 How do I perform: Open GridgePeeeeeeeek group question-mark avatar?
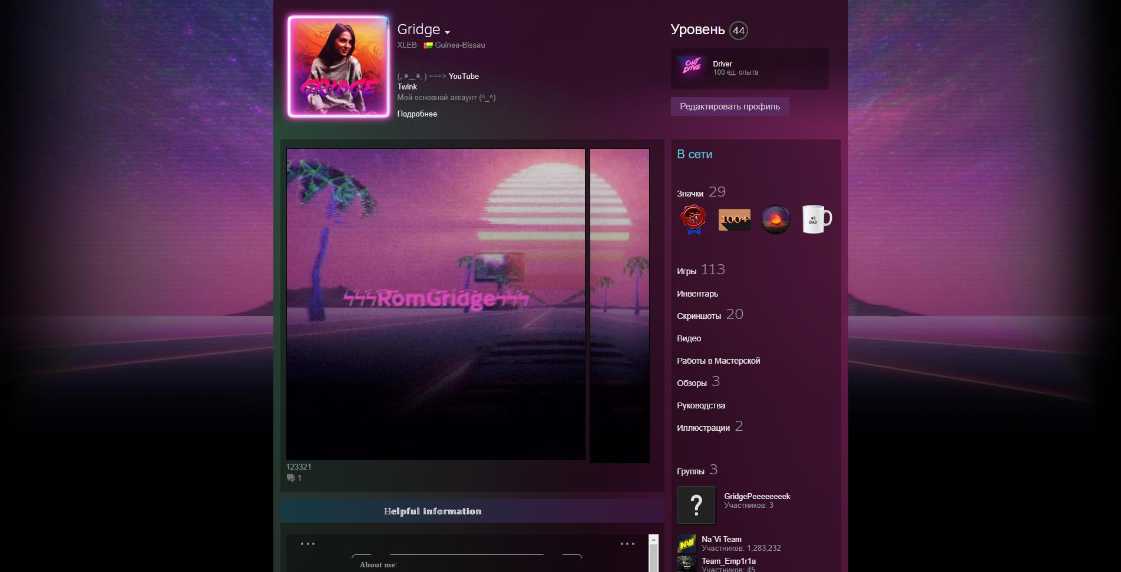click(x=696, y=505)
